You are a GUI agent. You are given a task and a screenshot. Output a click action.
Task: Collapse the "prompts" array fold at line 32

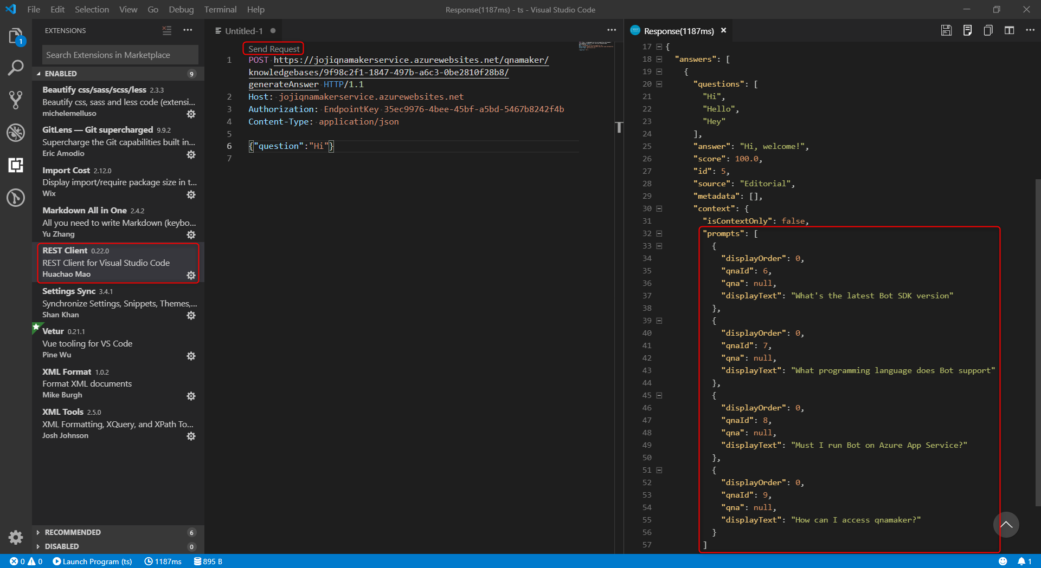659,233
